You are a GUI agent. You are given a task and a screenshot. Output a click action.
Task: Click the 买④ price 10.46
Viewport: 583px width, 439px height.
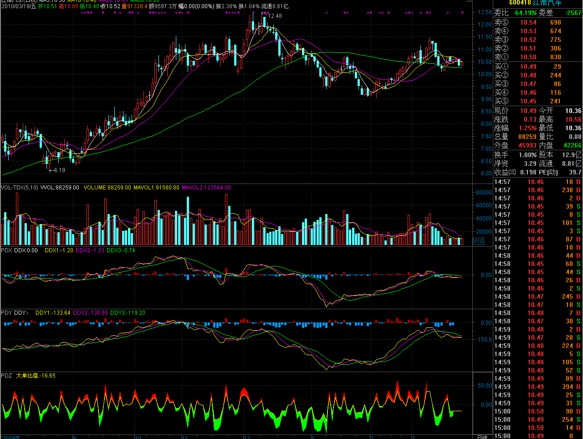528,92
